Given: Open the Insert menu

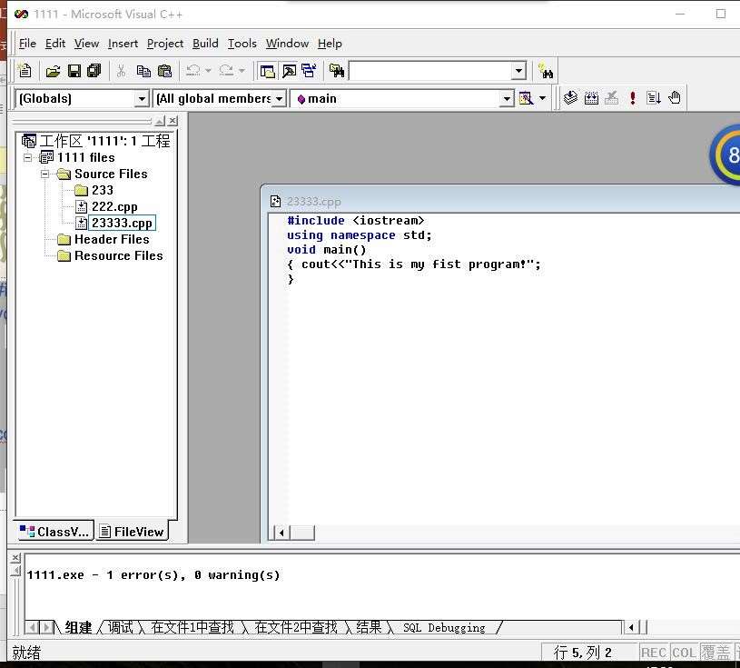Looking at the screenshot, I should pyautogui.click(x=123, y=44).
